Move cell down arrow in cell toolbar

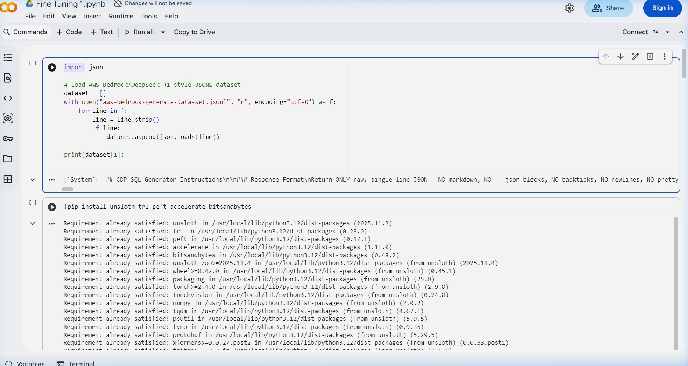(620, 56)
